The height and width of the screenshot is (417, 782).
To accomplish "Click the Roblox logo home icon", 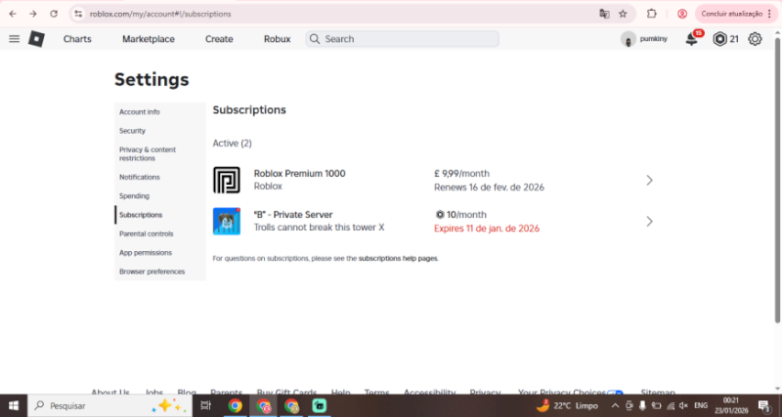I will point(36,39).
